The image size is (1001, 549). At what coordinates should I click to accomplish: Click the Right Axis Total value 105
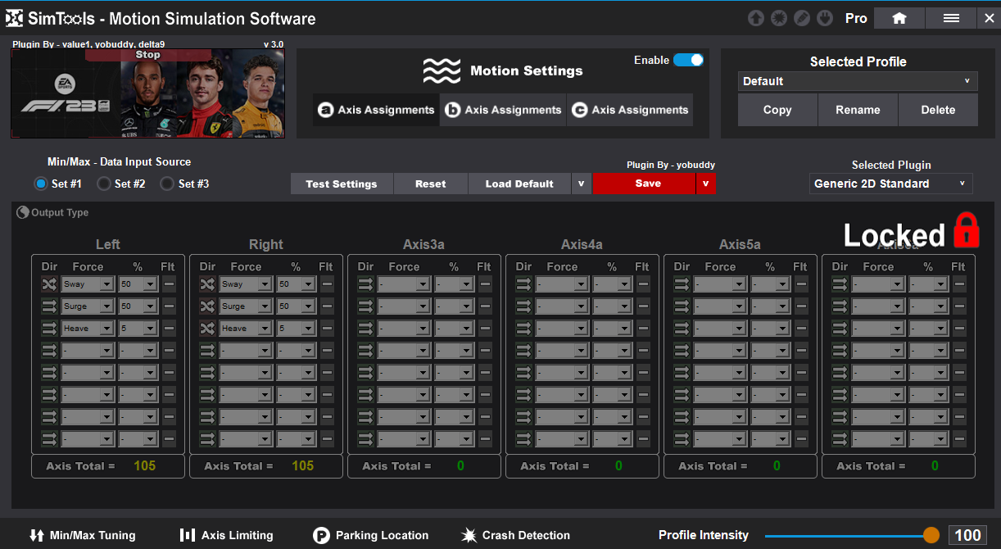303,465
